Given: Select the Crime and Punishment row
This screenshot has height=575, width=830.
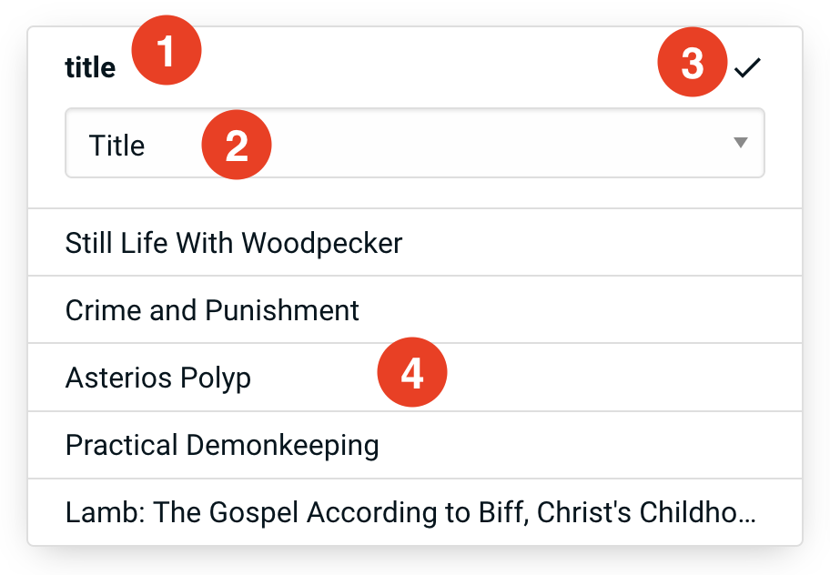Looking at the screenshot, I should coord(415,310).
